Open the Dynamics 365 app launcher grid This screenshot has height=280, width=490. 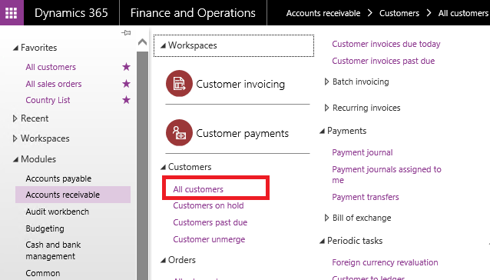(12, 13)
